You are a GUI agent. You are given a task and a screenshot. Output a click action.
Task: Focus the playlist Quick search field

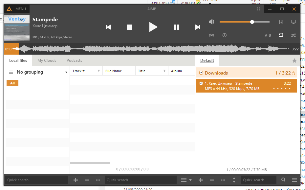[x=258, y=180]
